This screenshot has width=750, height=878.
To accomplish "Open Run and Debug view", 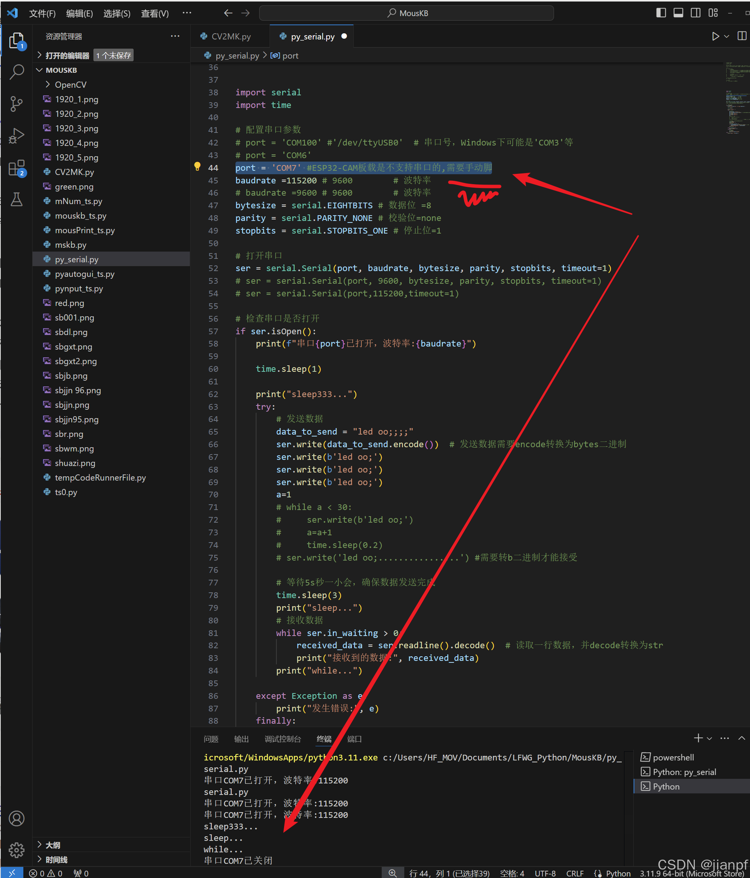I will pyautogui.click(x=16, y=136).
